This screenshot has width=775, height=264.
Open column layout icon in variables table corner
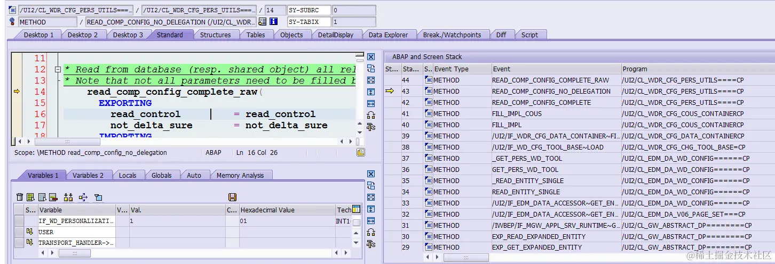[x=357, y=210]
